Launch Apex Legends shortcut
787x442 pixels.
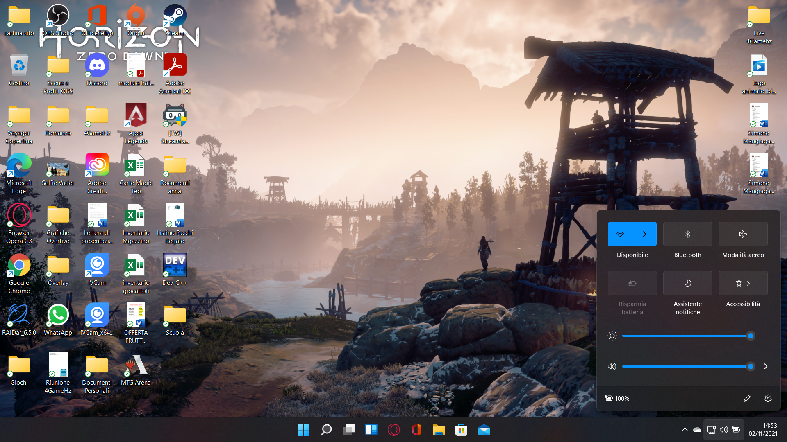coord(136,124)
